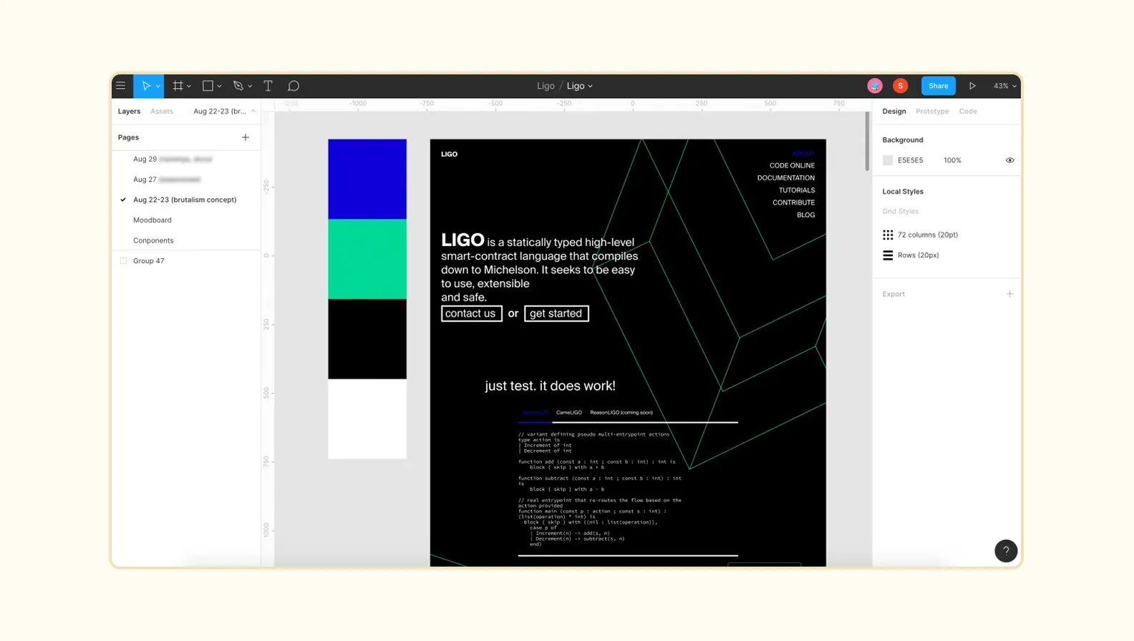
Task: Click the Local Styles section heading
Action: 903,192
